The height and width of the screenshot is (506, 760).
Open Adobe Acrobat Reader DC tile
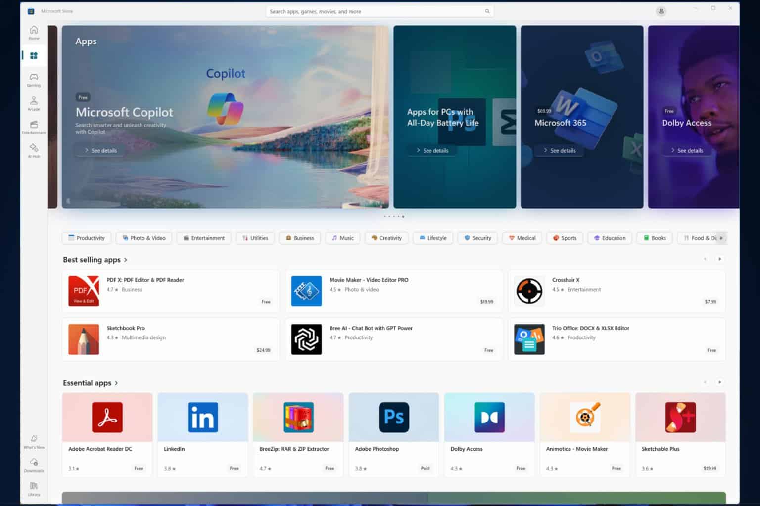click(x=107, y=435)
